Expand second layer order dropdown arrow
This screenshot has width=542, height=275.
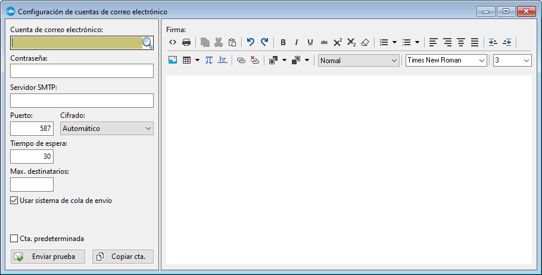pos(307,60)
